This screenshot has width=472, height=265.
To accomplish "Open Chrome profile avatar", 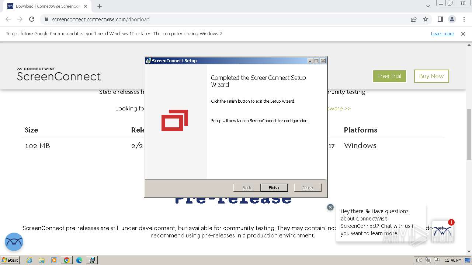I will 452,20.
